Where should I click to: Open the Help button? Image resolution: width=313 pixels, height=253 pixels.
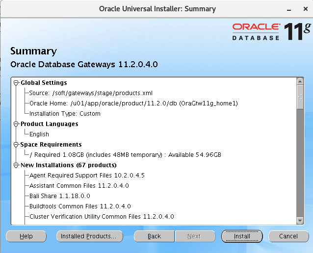click(26, 236)
